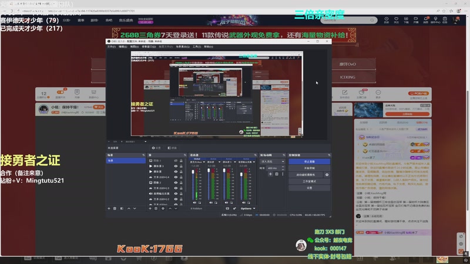Open the 分类 category dropdown on website
Image resolution: width=470 pixels, height=264 pixels.
(x=66, y=20)
